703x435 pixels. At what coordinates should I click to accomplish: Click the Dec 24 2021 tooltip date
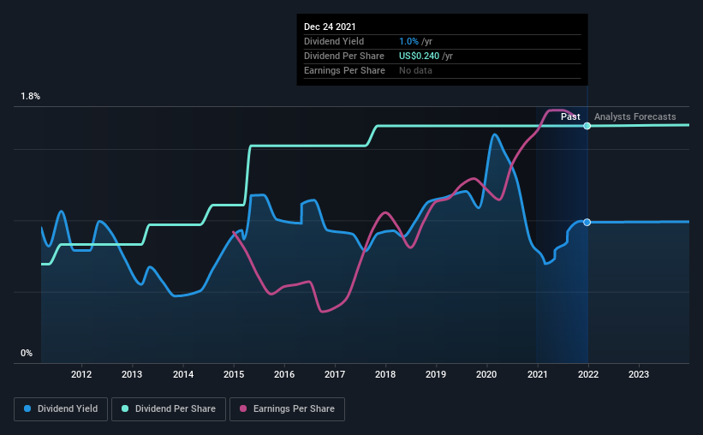(x=330, y=27)
